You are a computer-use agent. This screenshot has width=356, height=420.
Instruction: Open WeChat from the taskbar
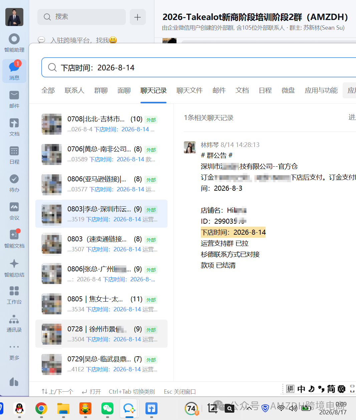pyautogui.click(x=107, y=408)
